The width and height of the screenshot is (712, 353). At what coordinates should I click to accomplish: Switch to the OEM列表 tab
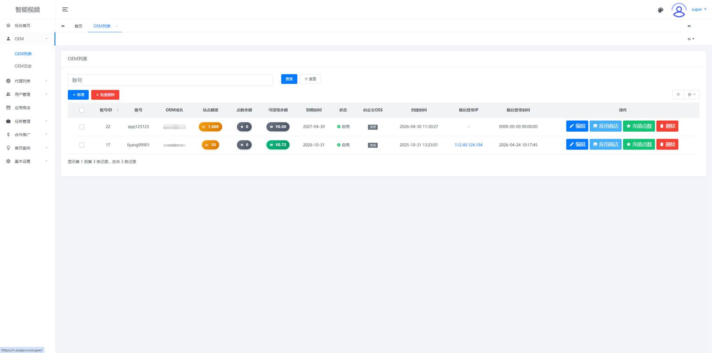coord(102,26)
